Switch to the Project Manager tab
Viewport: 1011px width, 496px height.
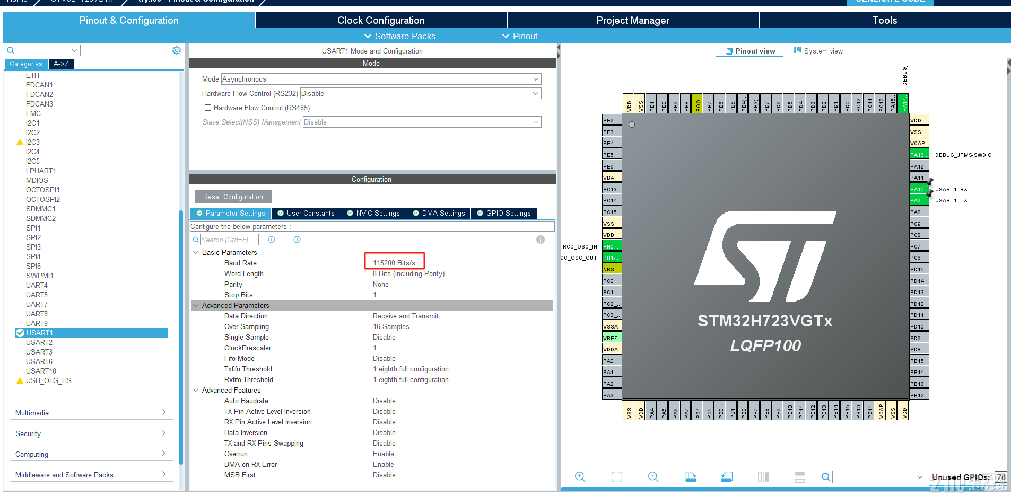[x=633, y=20]
